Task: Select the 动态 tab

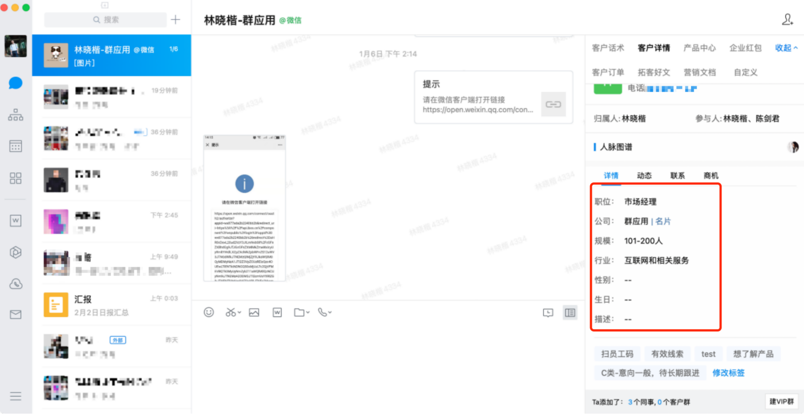Action: tap(644, 176)
